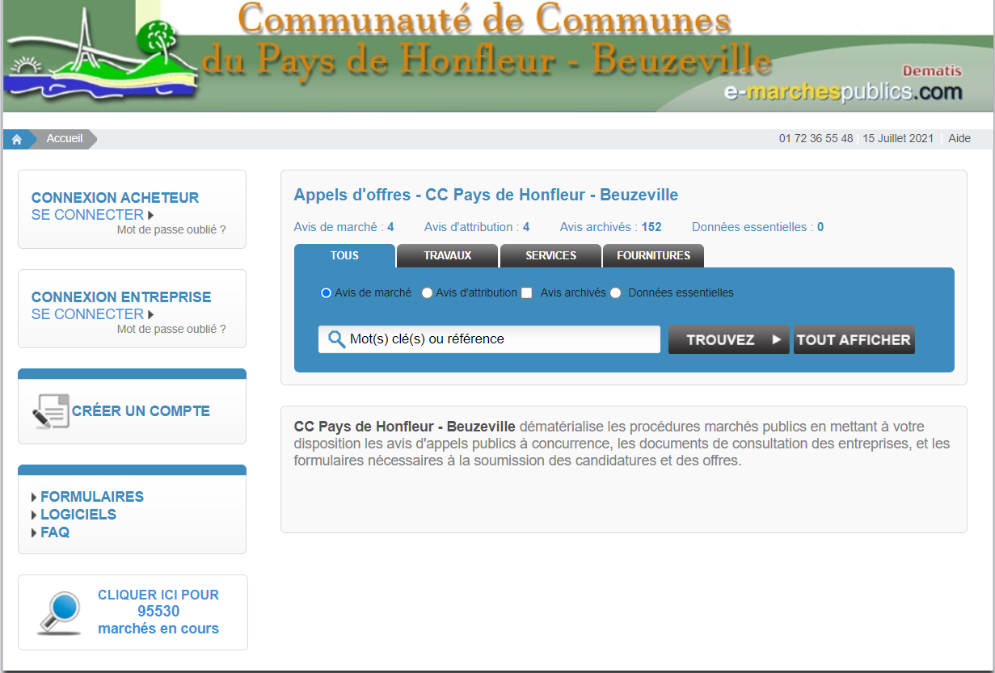Click the Communauté de Communes logo
Image resolution: width=995 pixels, height=673 pixels.
tap(101, 55)
